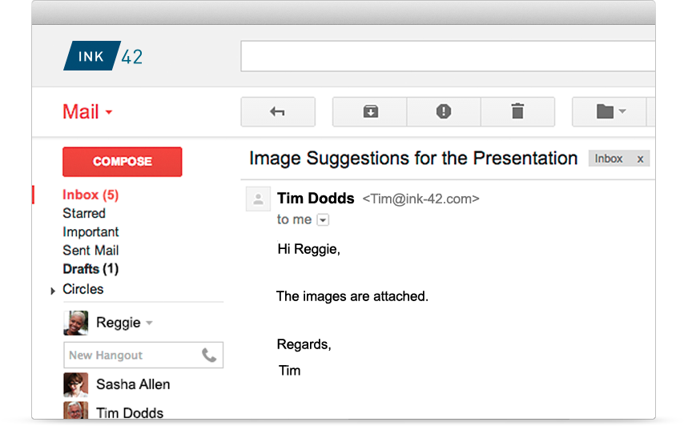Archive the open email
This screenshot has height=426, width=684.
coord(370,112)
